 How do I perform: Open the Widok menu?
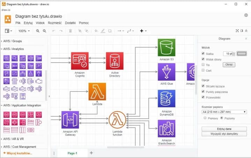tap(40, 23)
